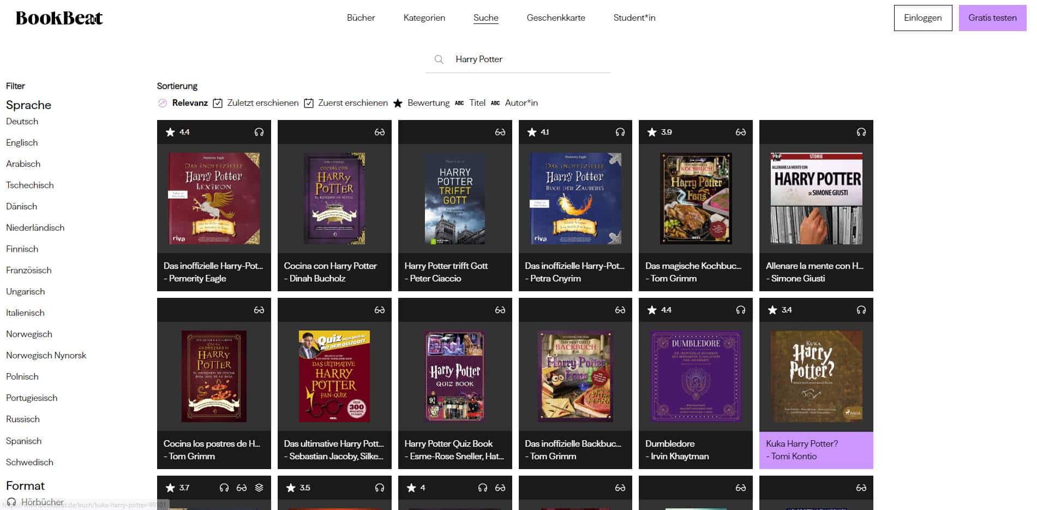Click the star rating 4.4 on Dumbledore card
The width and height of the screenshot is (1037, 510).
(x=660, y=310)
